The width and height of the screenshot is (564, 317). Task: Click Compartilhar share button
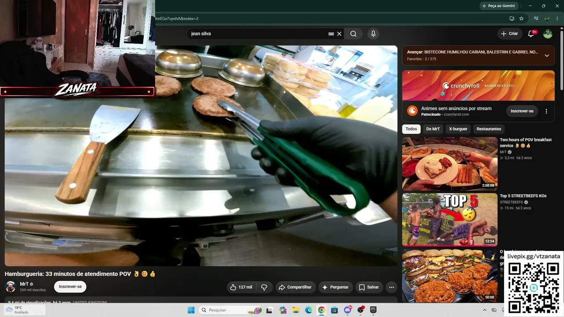(x=296, y=287)
